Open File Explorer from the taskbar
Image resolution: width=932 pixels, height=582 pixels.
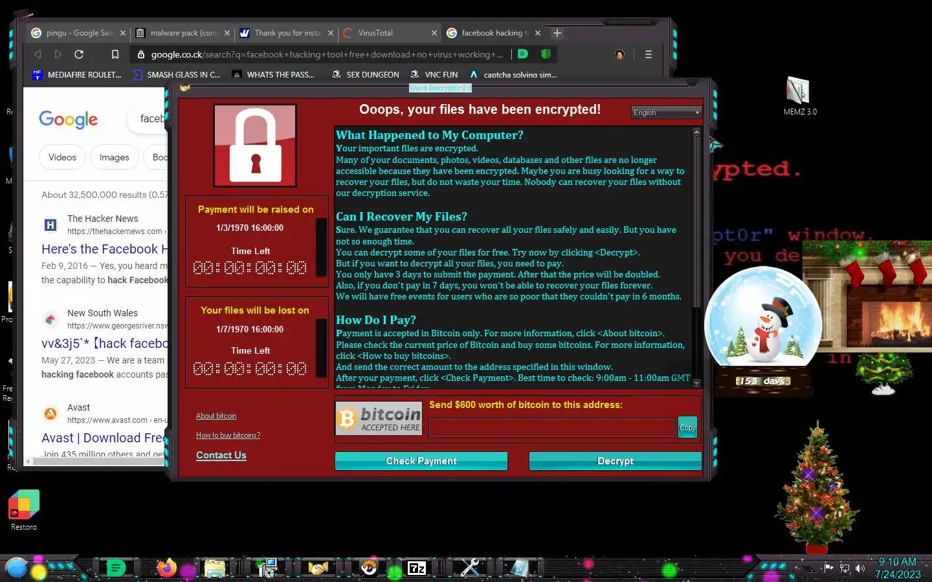[x=215, y=568]
